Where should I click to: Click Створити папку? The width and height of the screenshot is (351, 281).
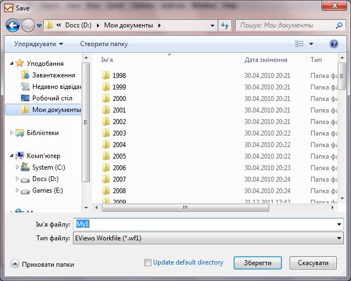[104, 44]
